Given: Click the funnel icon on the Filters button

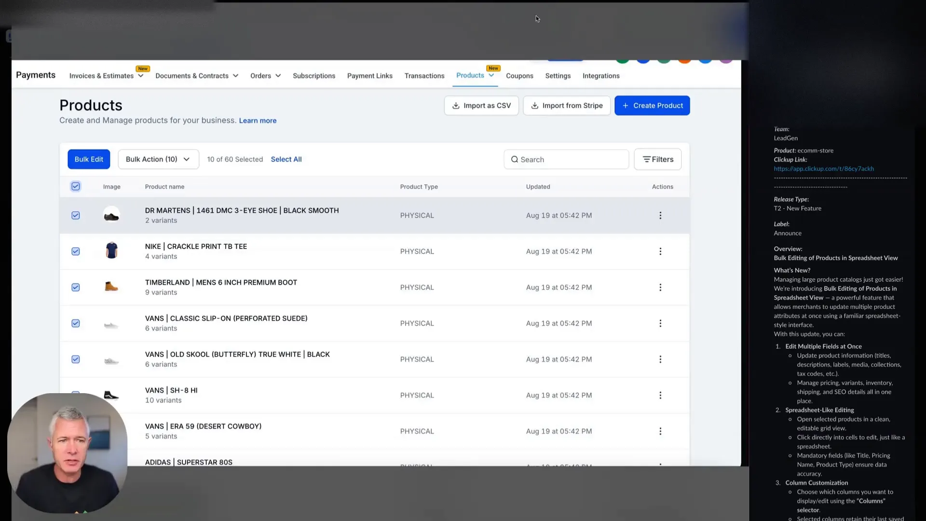Looking at the screenshot, I should click(647, 159).
